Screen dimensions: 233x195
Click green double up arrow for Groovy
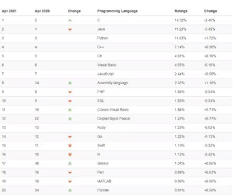tap(70, 163)
